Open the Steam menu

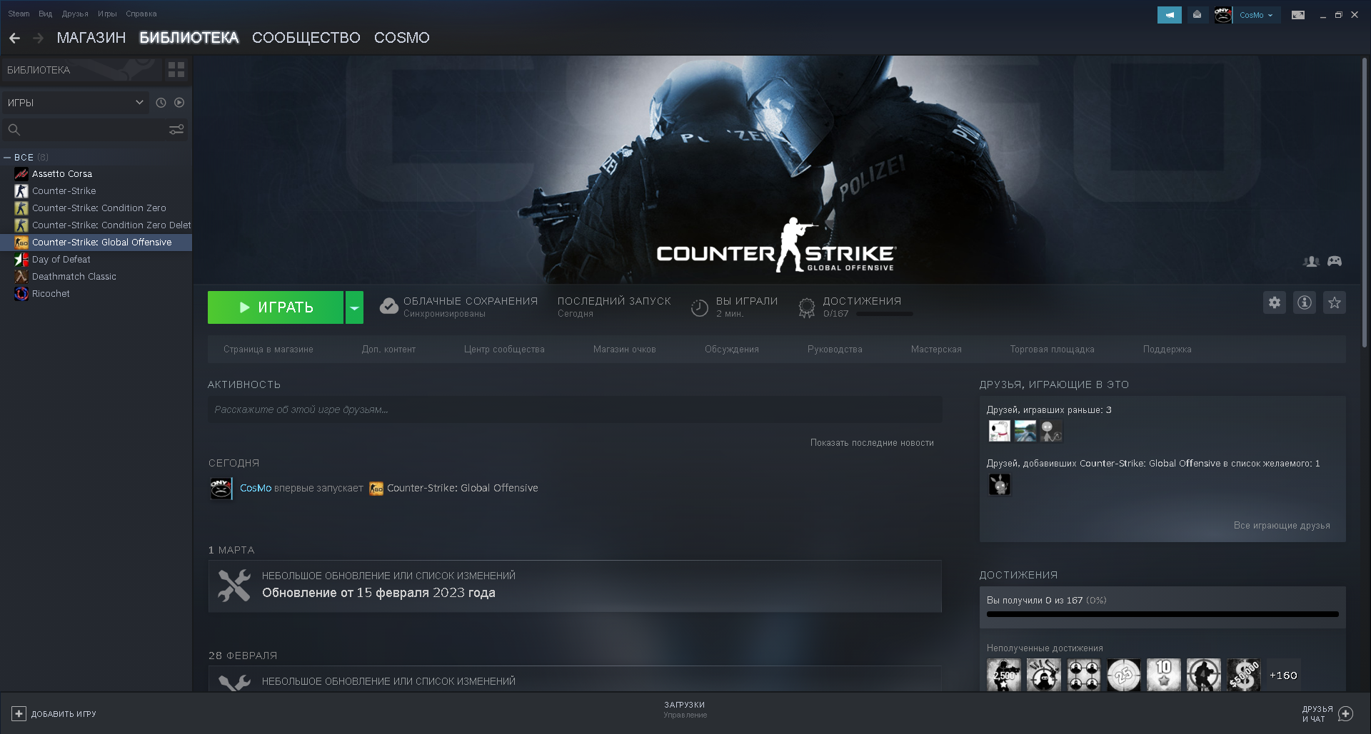click(19, 14)
